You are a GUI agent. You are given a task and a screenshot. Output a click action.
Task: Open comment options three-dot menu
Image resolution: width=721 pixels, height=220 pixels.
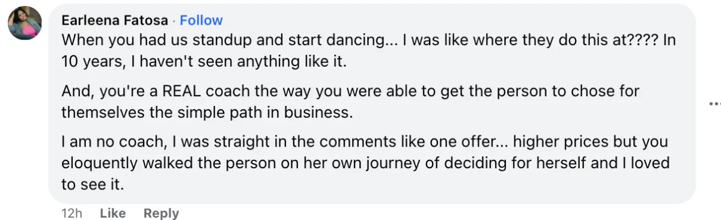click(715, 103)
